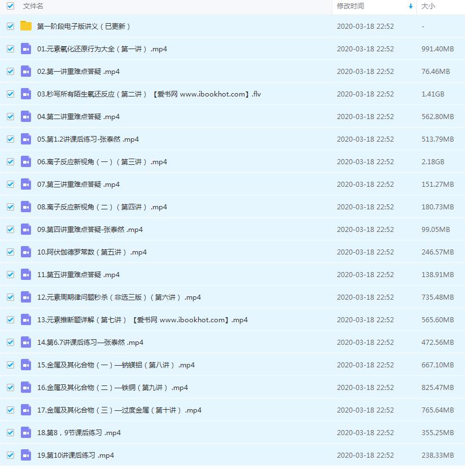
Task: Open file 12.元素周期律问题秒杀 .mp4
Action: pyautogui.click(x=119, y=297)
